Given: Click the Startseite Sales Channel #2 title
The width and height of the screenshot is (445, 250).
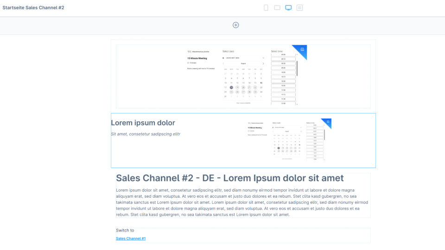Looking at the screenshot, I should [33, 8].
